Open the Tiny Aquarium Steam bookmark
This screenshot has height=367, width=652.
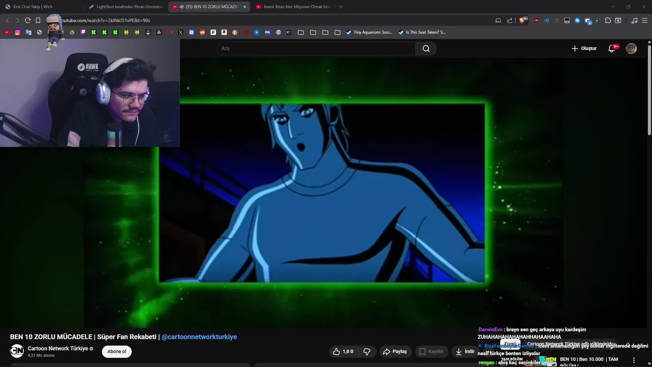click(x=369, y=32)
